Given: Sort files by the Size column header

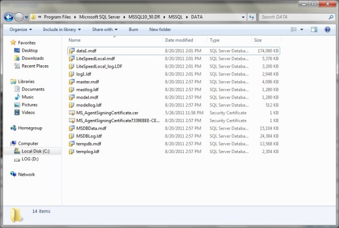Looking at the screenshot, I should tap(258, 41).
